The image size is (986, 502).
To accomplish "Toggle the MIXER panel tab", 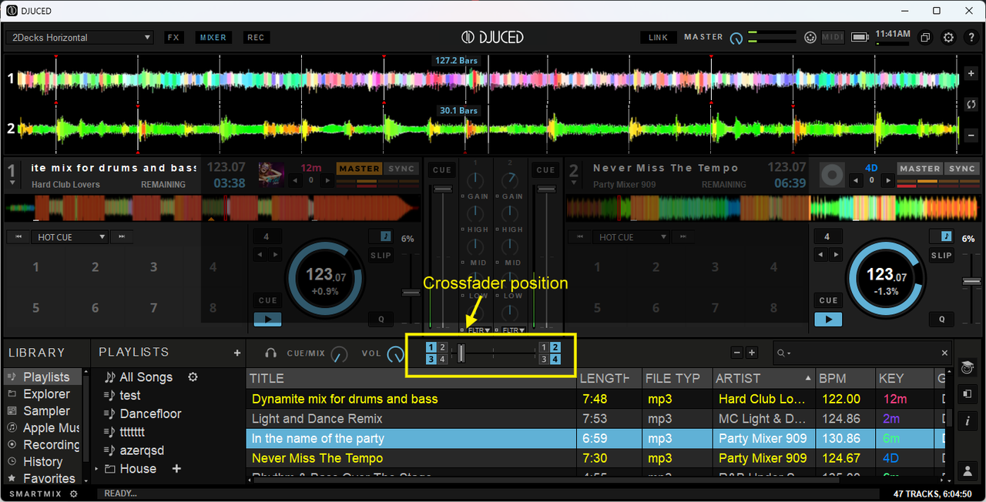I will (x=213, y=37).
